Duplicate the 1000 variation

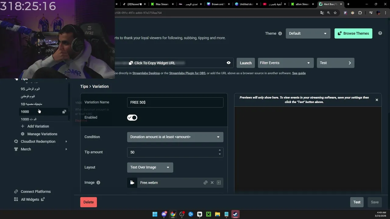pos(64,112)
